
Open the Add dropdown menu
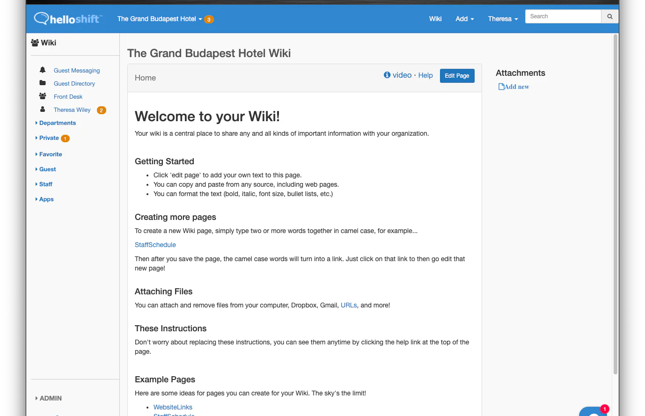click(465, 19)
